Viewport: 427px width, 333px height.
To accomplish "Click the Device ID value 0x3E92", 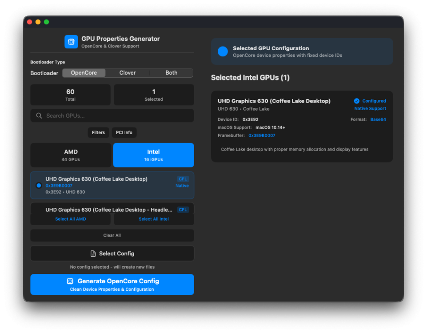I will [251, 119].
